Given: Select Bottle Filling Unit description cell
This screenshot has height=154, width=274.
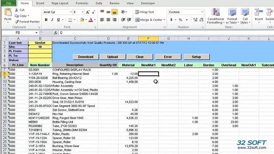Looking at the screenshot, I should (x=75, y=122).
